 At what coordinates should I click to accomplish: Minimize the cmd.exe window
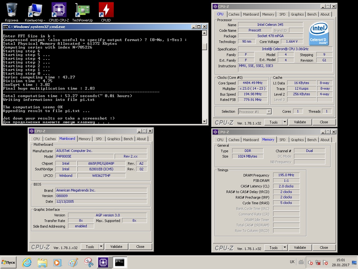[194, 27]
